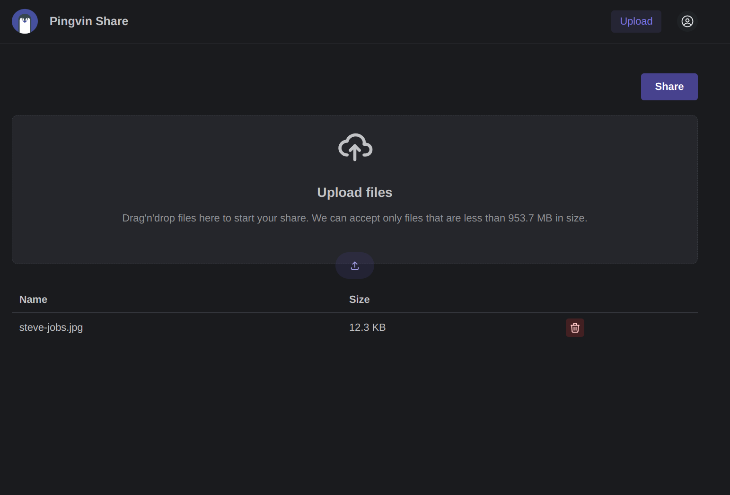Click the word "files" in dropzone heading
The width and height of the screenshot is (730, 495).
click(379, 193)
